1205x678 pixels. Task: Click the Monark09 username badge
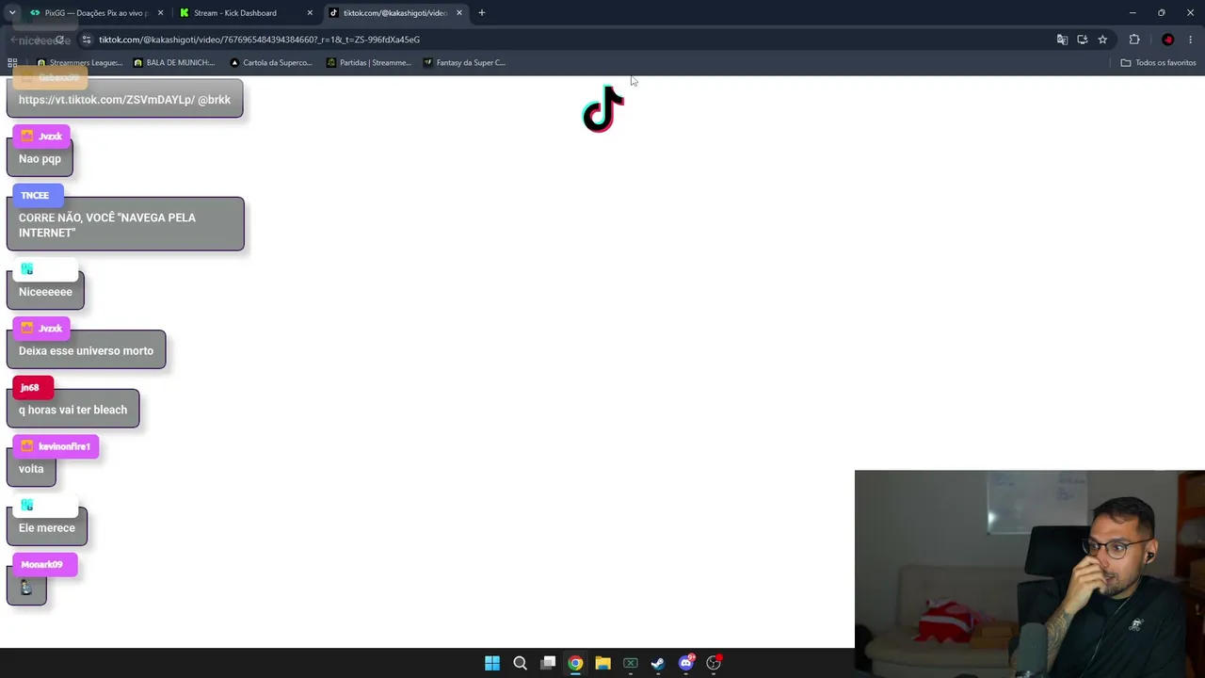point(44,564)
